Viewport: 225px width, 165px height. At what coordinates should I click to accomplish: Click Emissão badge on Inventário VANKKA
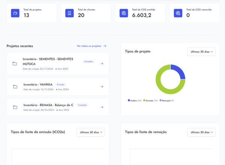coord(60,84)
